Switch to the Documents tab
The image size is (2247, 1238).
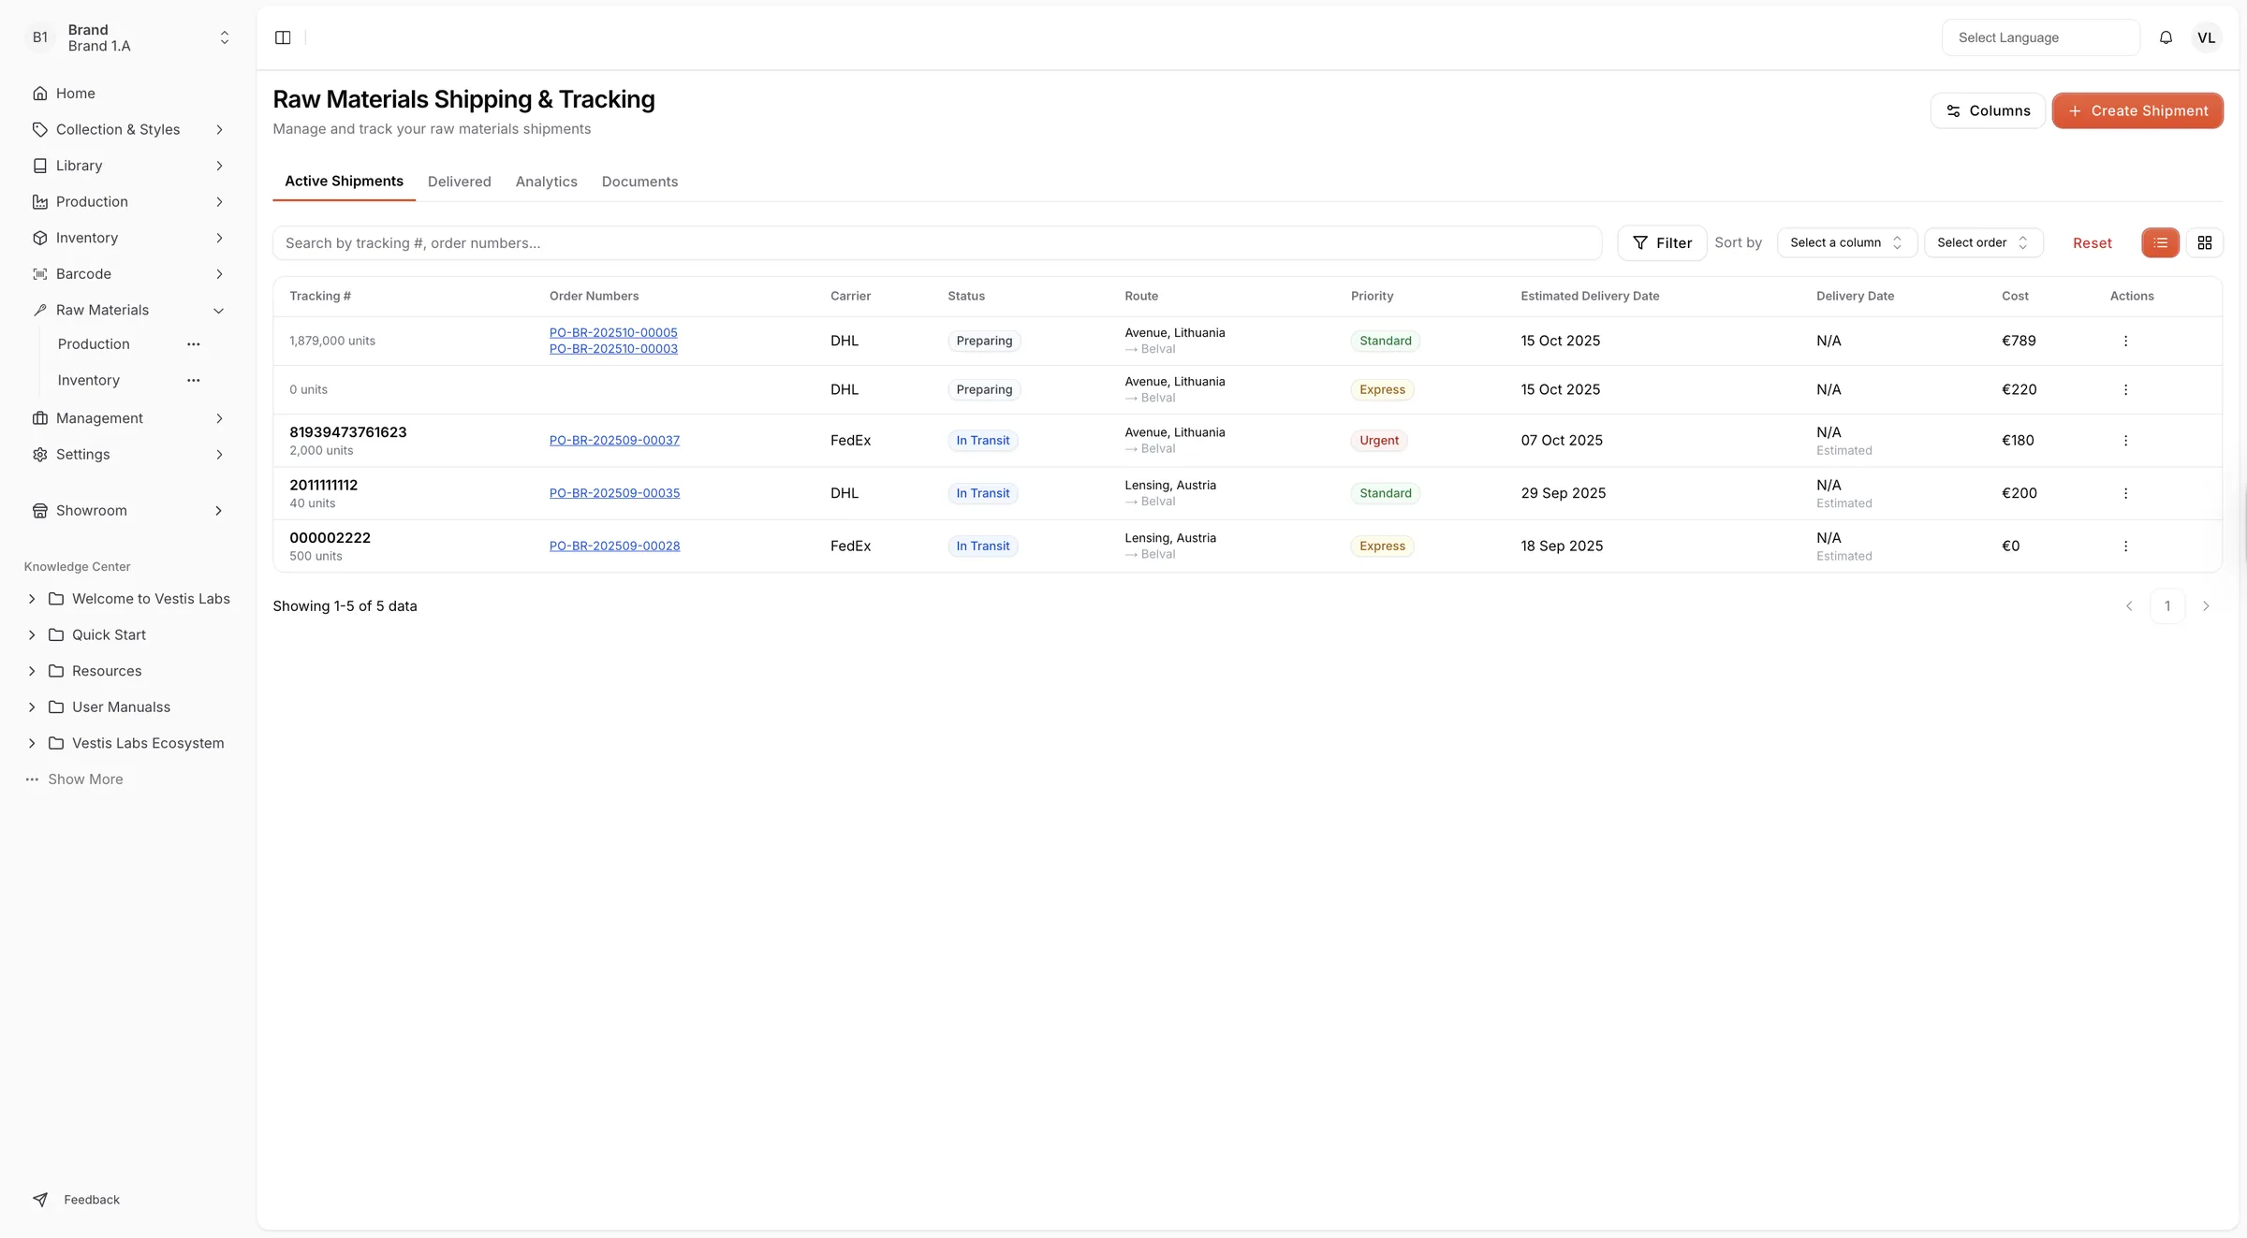pyautogui.click(x=639, y=182)
